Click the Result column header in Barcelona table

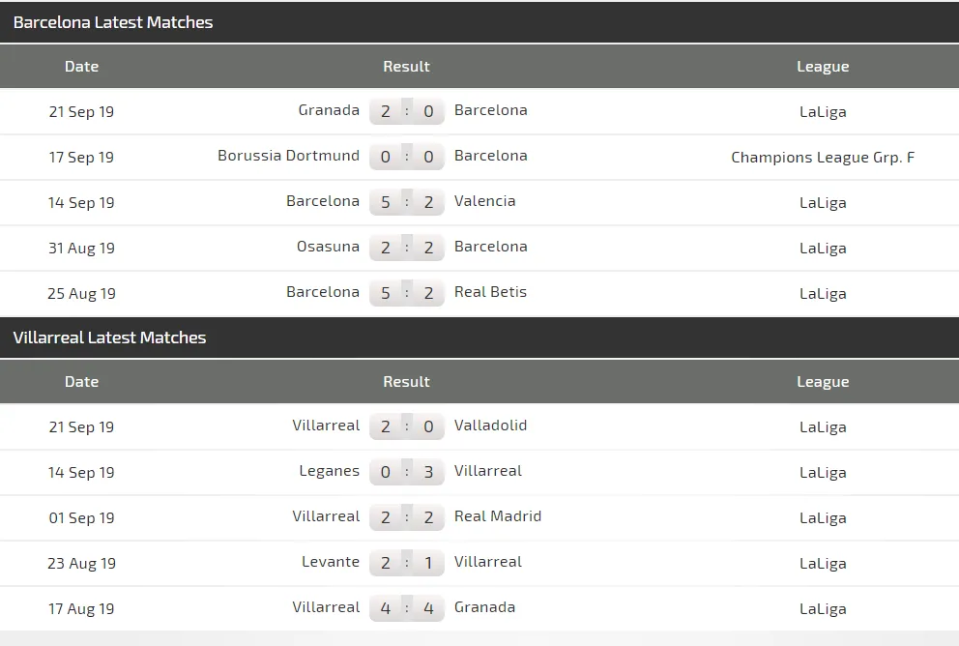coord(406,67)
